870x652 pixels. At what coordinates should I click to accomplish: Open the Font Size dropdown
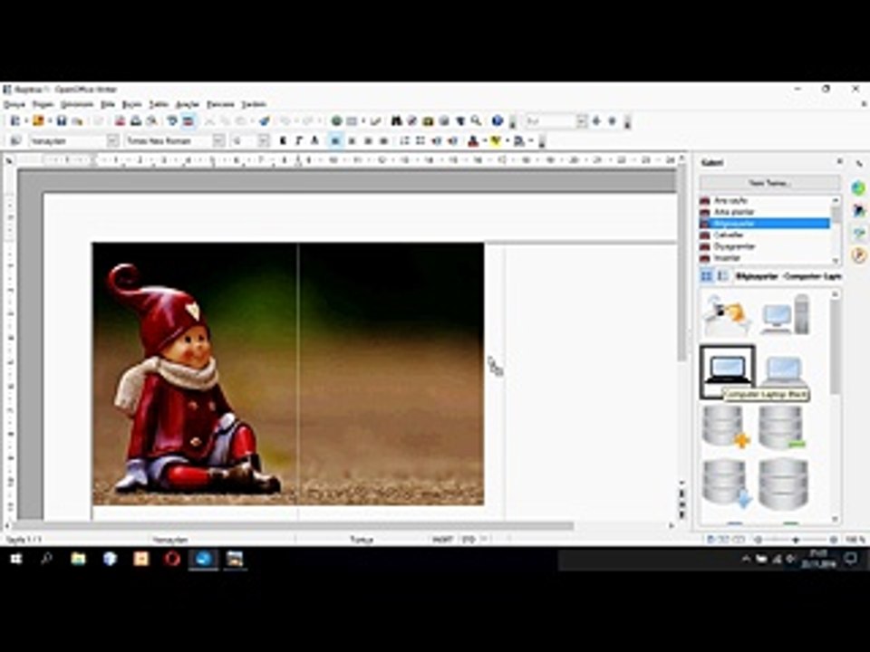[264, 141]
